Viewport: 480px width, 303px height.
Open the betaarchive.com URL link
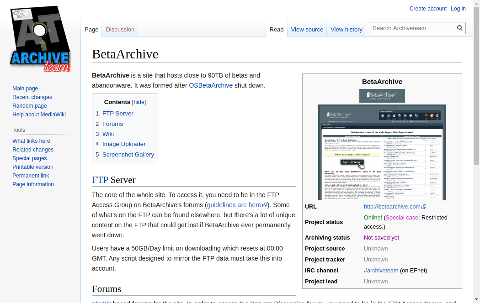pos(392,207)
